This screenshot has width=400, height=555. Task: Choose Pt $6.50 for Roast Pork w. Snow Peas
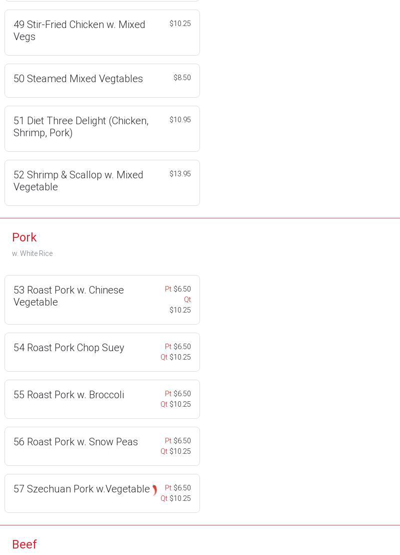click(x=178, y=441)
